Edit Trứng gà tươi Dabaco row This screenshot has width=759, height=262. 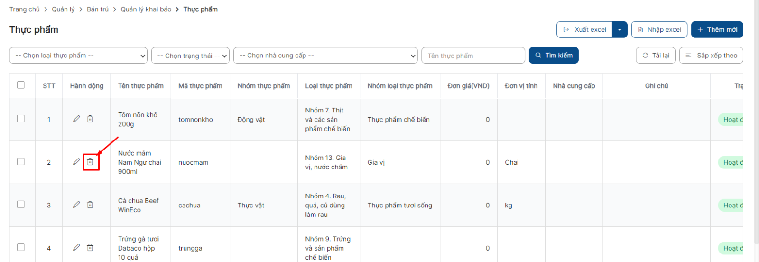tap(76, 247)
